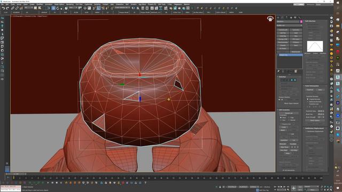Screen dimensions: 342x192
Task: Switch to the Hierarchy command panel tab
Action: (286, 18)
